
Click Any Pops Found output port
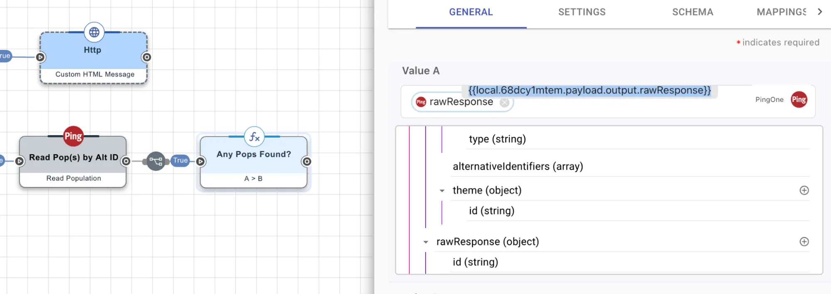pos(307,161)
